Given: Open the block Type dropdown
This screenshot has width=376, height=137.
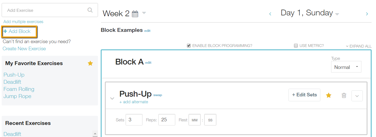Looking at the screenshot, I should click(x=346, y=67).
